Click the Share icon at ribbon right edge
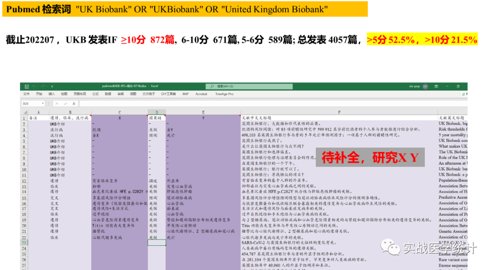The image size is (493, 270). (x=464, y=94)
